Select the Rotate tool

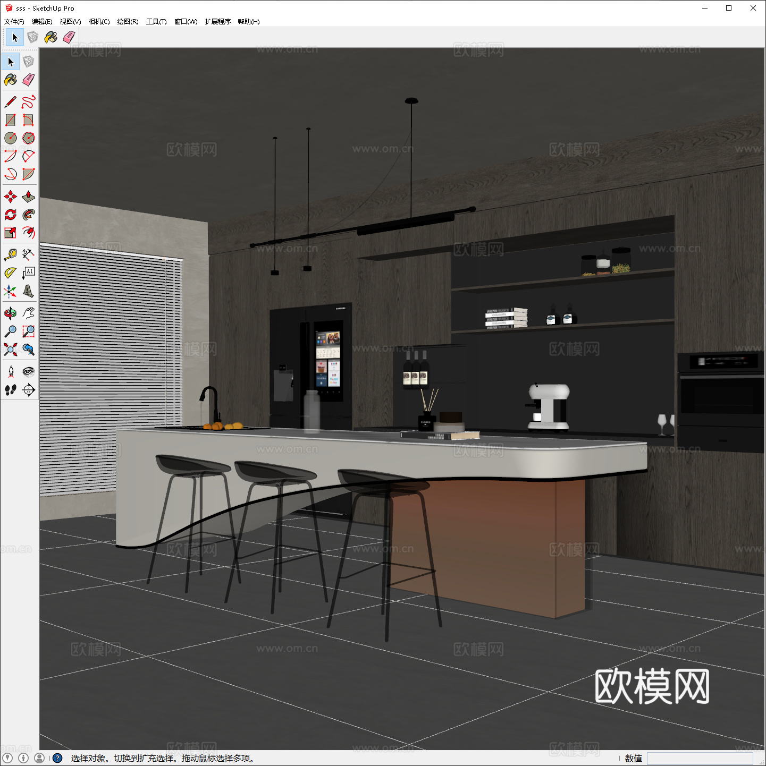coord(11,215)
